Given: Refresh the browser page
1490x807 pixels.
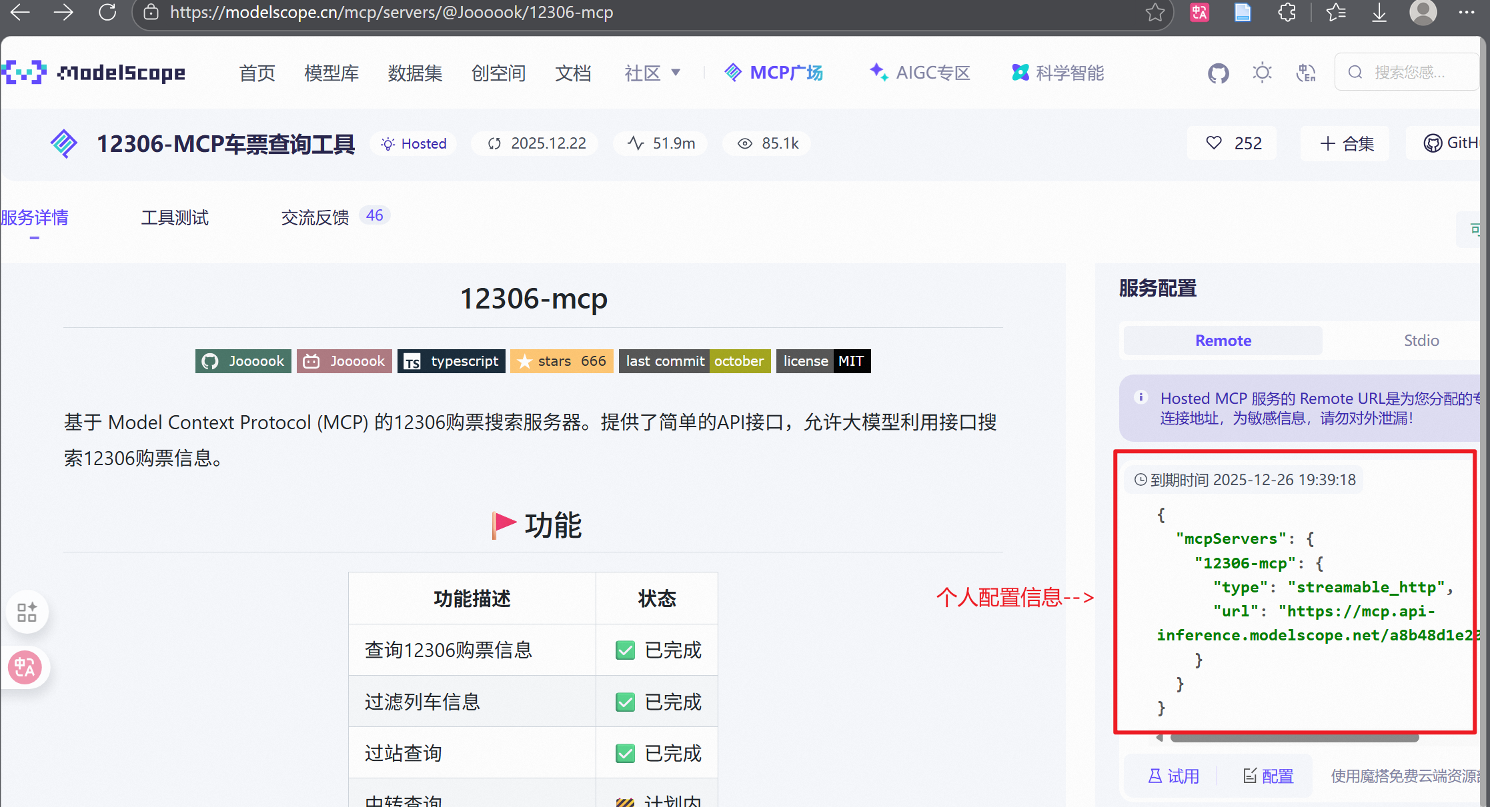Looking at the screenshot, I should (x=107, y=12).
